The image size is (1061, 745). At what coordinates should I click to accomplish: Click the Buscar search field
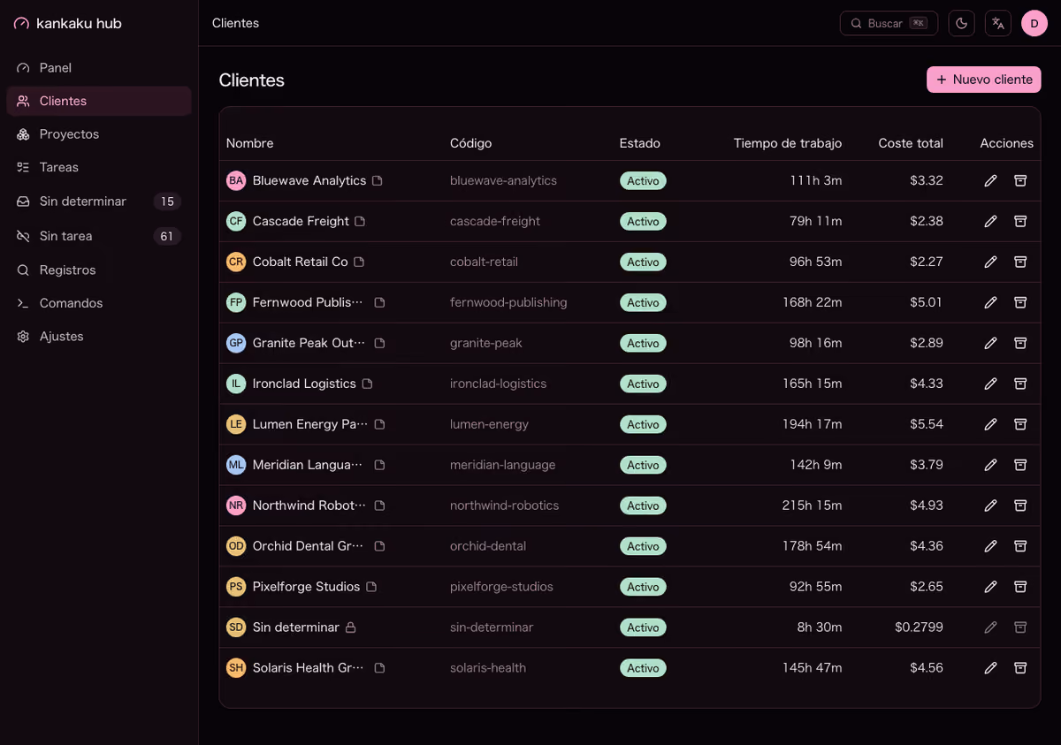click(889, 23)
